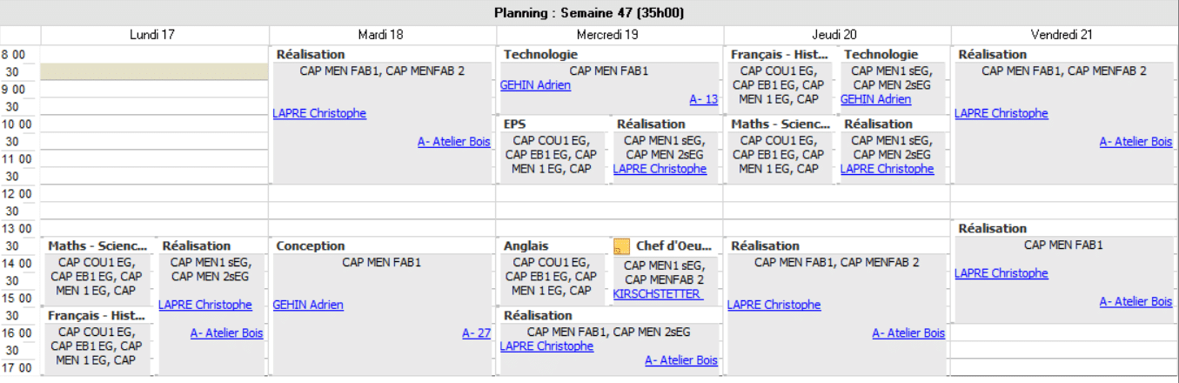Select the Lundi 17 column header

(154, 35)
